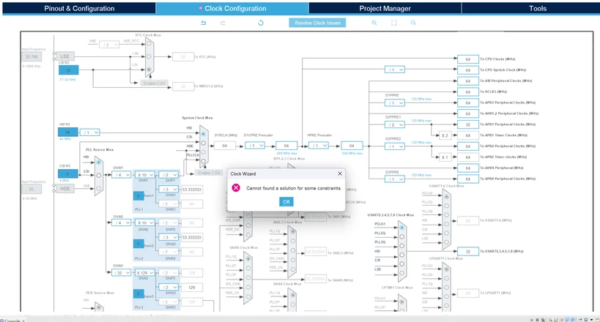Open the D2PPRE2 /1 dropdown
Screen dimensions: 600x322
[395, 146]
